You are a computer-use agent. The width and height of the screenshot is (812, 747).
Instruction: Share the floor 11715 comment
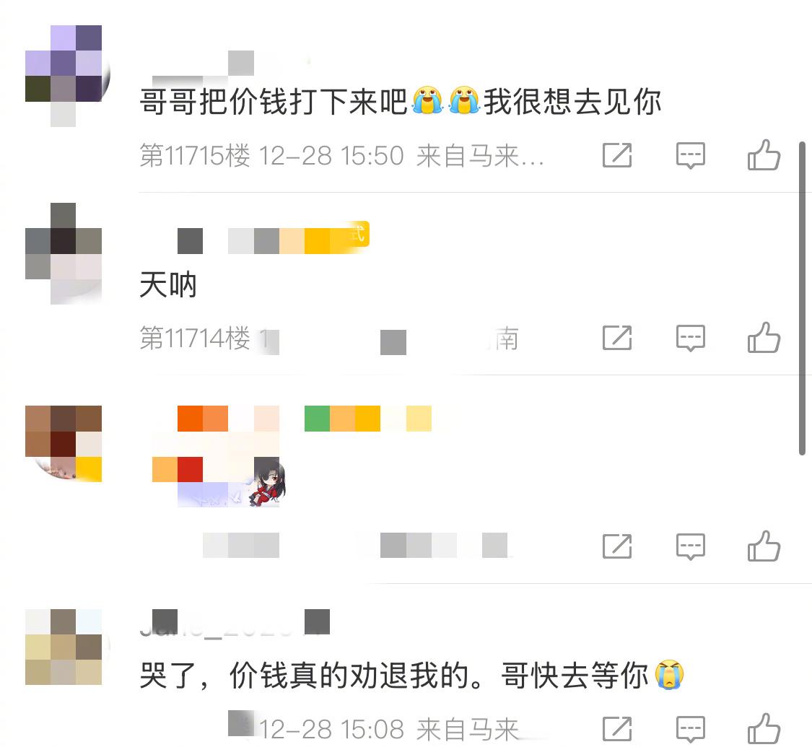pos(617,154)
